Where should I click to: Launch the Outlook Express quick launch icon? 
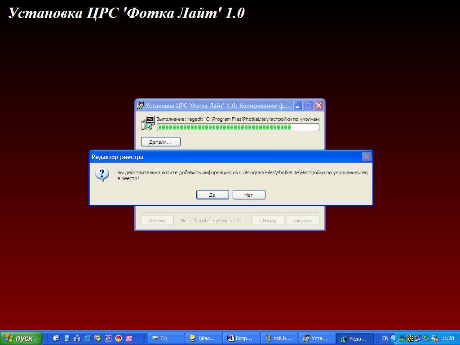(56, 338)
